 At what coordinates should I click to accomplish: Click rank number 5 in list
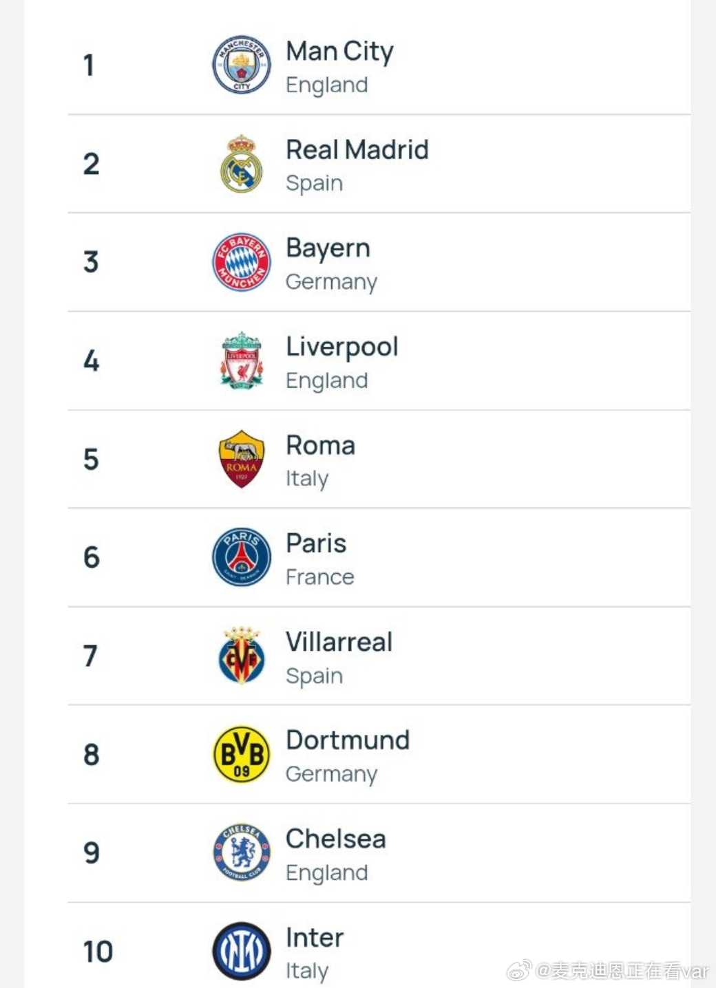coord(92,460)
